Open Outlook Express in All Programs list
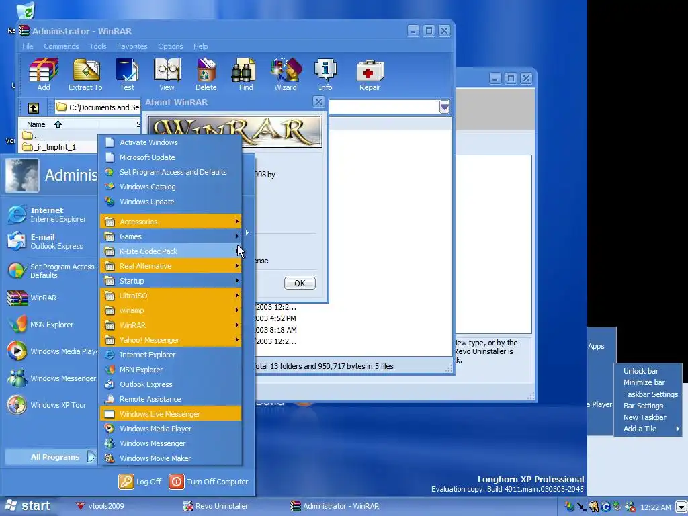Screen dimensions: 688x516 point(171,384)
